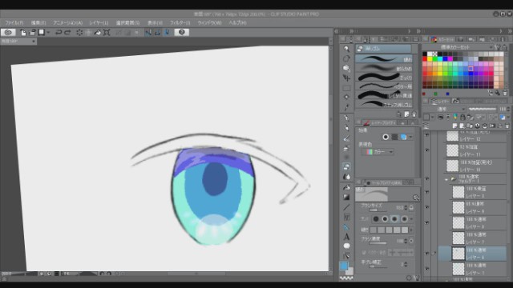This screenshot has height=288, width=513.
Task: Click the Clip Studio launcher icon
Action: 8,32
